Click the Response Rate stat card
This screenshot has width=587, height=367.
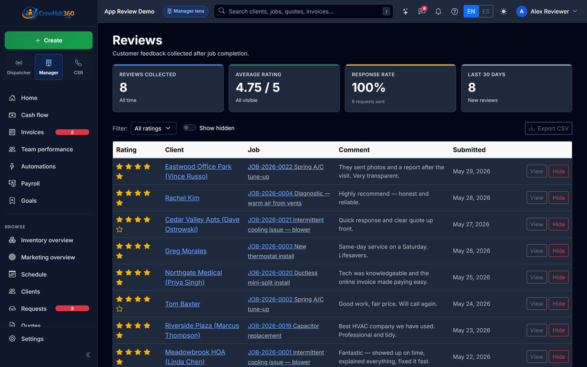[x=400, y=89]
